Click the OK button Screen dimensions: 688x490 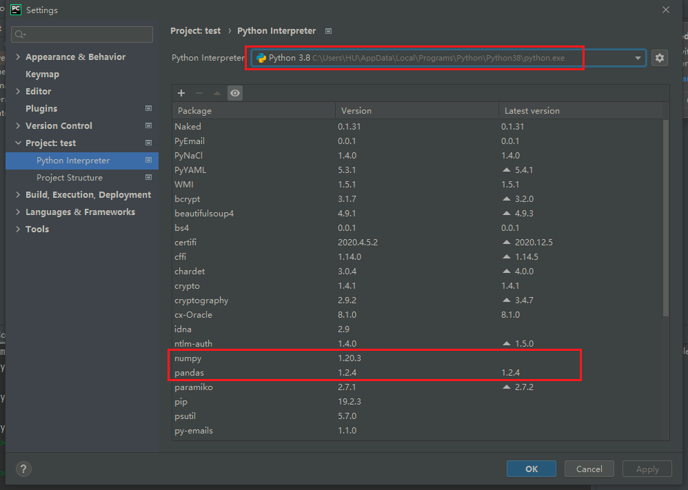[532, 469]
